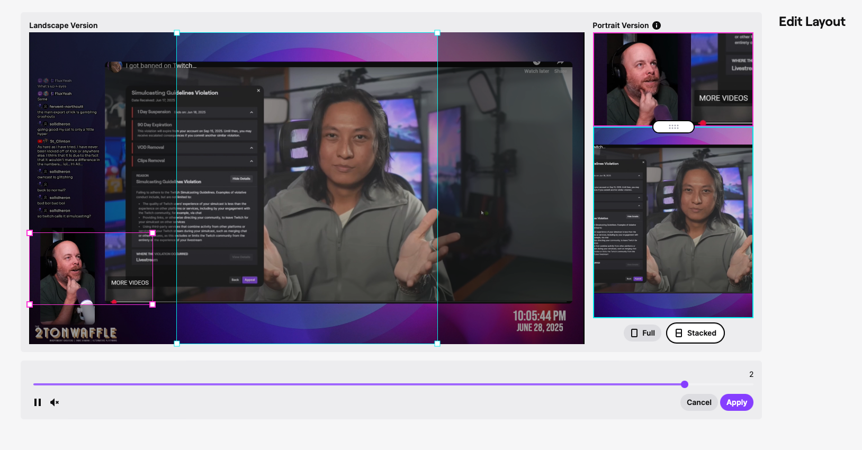Click bottom-left cyan crop handle
Viewport: 862px width, 450px height.
click(177, 344)
